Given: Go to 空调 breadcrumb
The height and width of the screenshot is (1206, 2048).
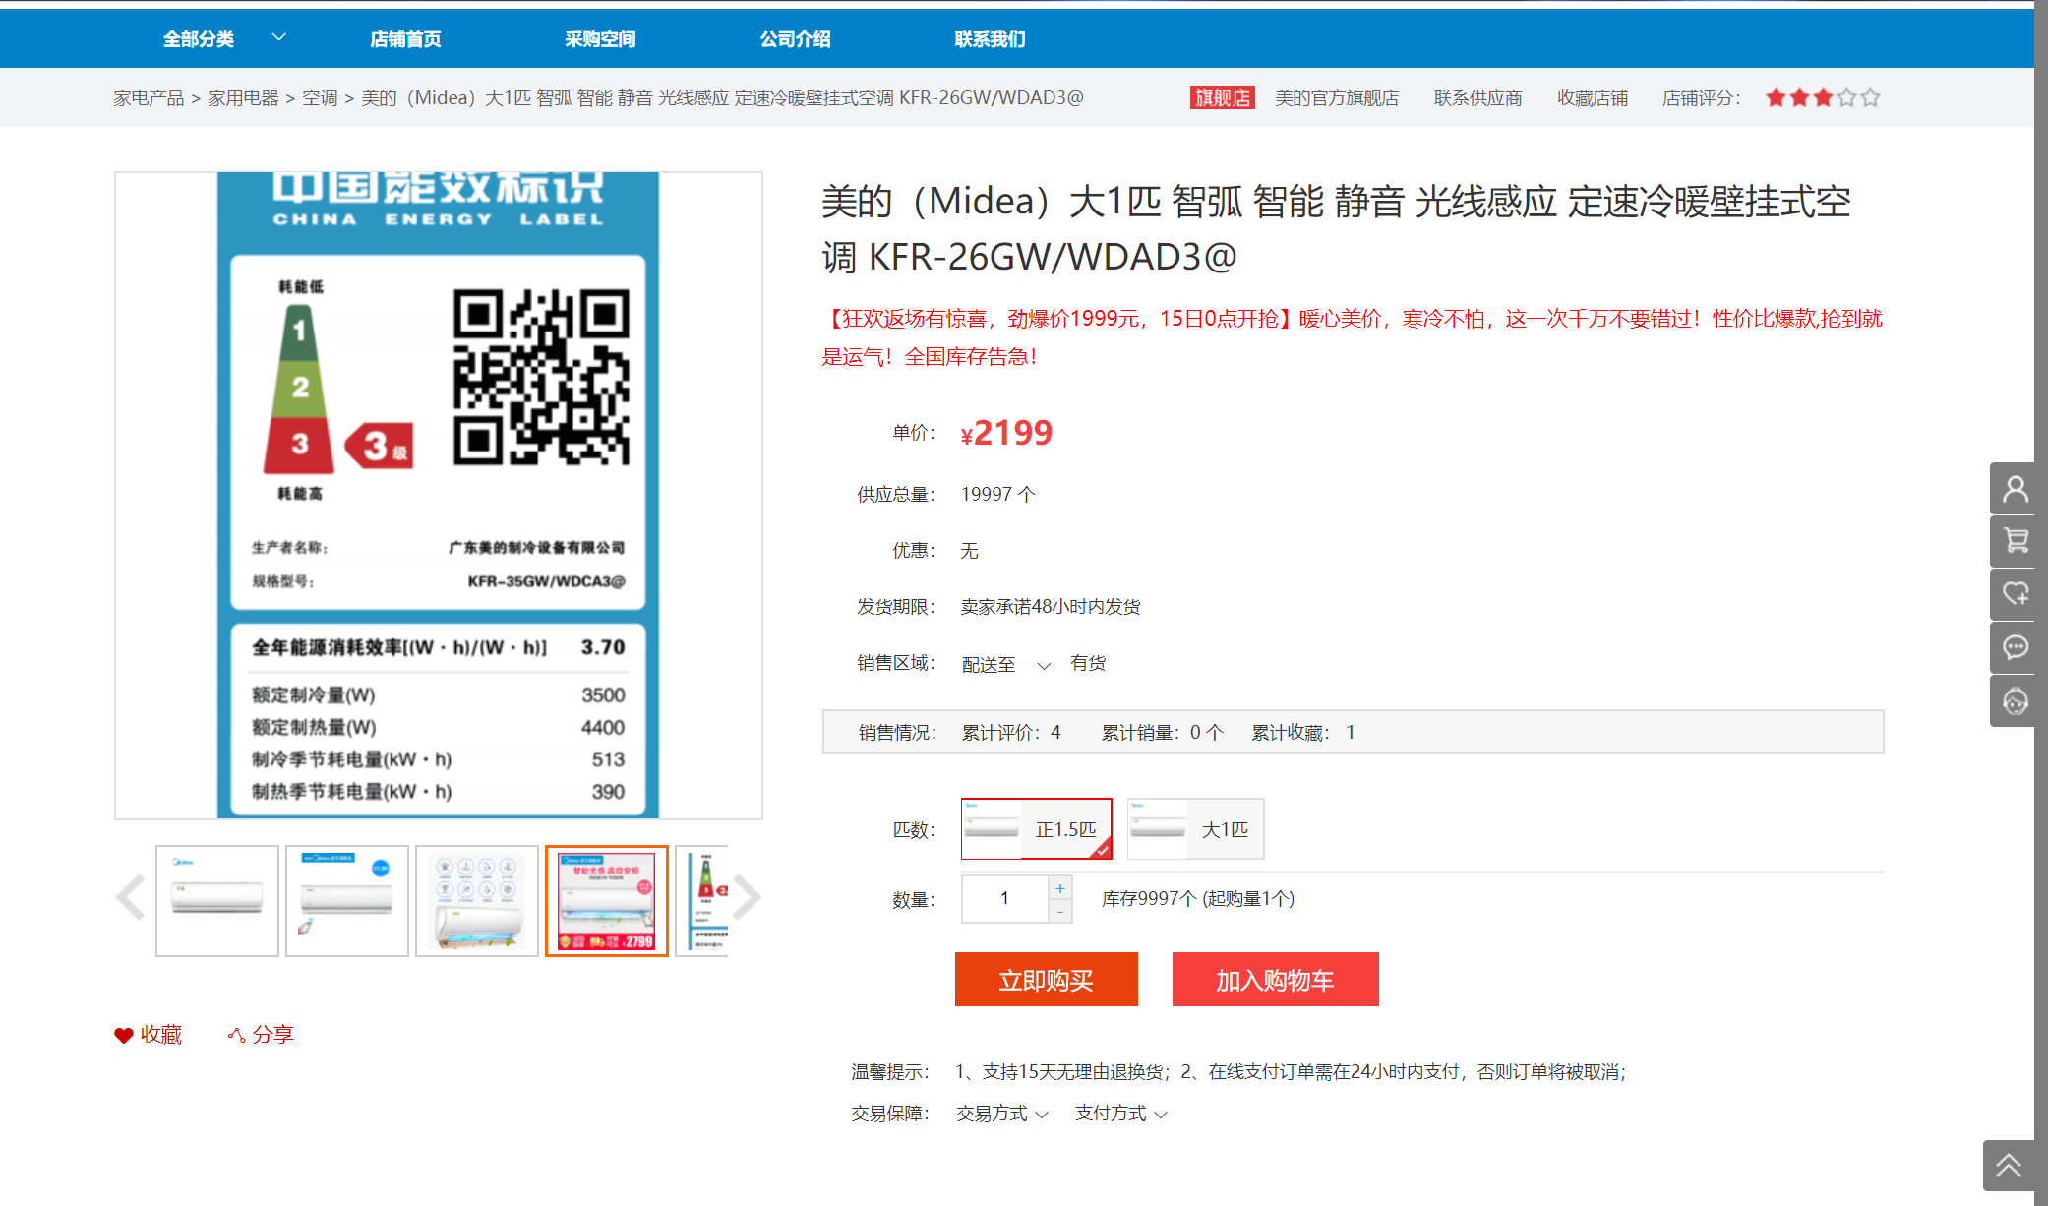Looking at the screenshot, I should click(320, 97).
